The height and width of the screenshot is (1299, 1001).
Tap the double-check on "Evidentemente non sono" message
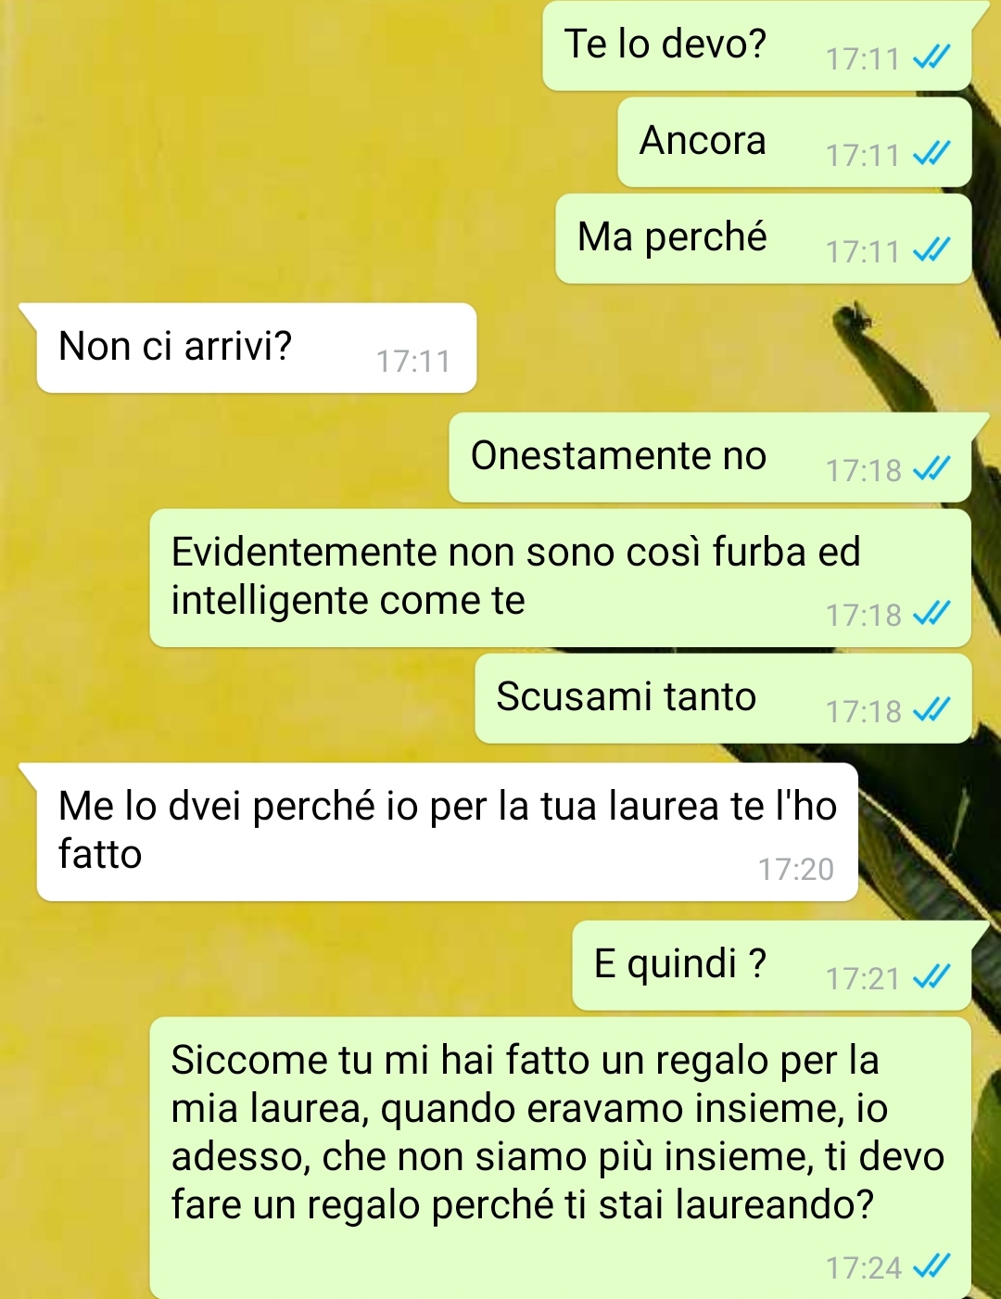[x=931, y=614]
